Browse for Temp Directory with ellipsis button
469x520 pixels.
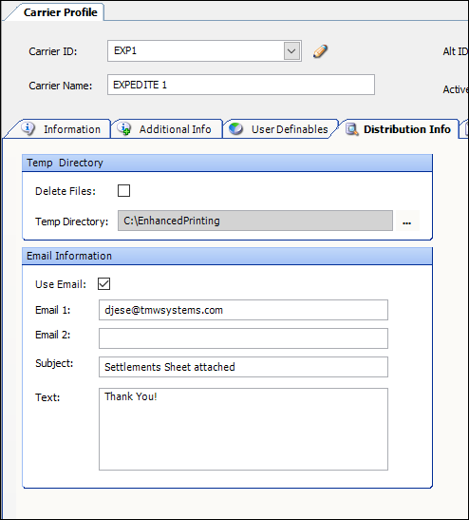407,221
